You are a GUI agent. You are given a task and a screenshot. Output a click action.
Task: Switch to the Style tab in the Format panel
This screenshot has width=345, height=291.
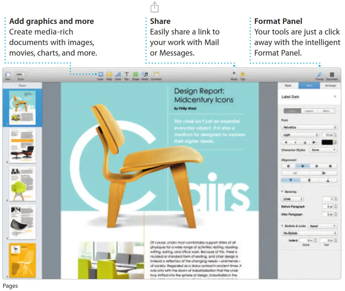(x=288, y=86)
